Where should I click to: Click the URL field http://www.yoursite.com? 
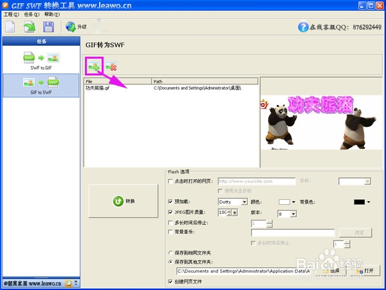pyautogui.click(x=257, y=181)
